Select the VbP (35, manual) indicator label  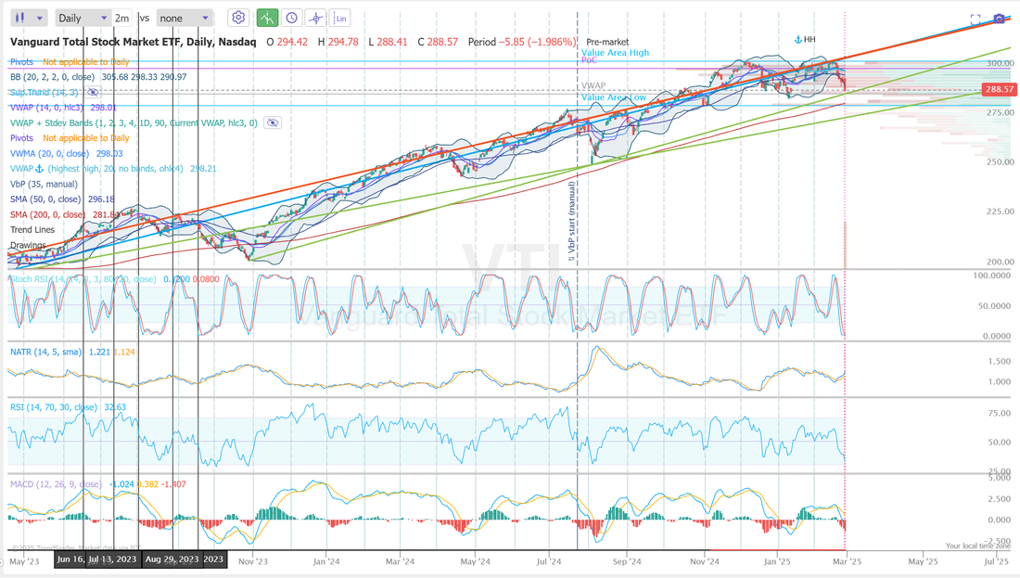coord(44,185)
